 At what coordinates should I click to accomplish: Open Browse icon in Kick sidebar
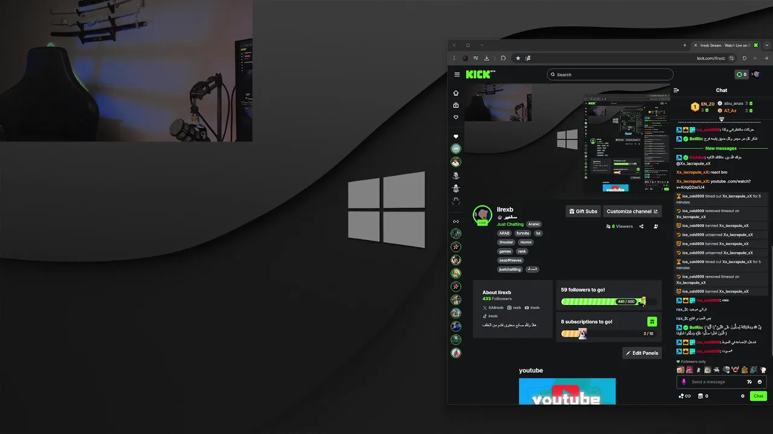[x=456, y=105]
